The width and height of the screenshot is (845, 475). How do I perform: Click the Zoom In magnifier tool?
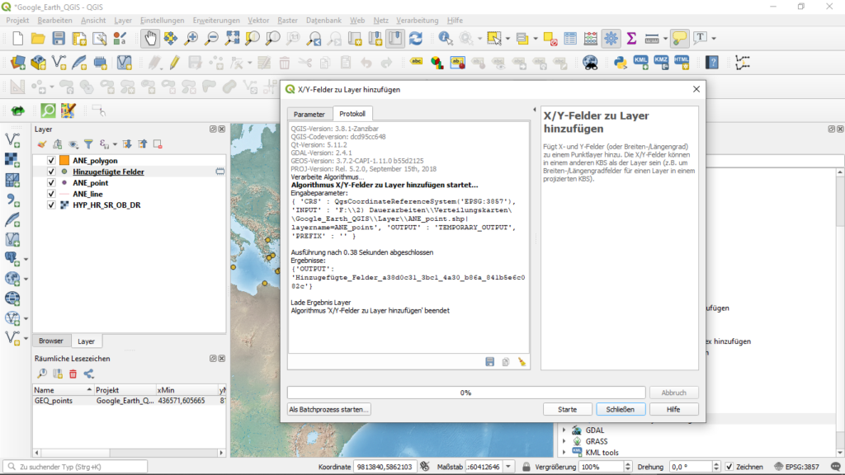192,38
